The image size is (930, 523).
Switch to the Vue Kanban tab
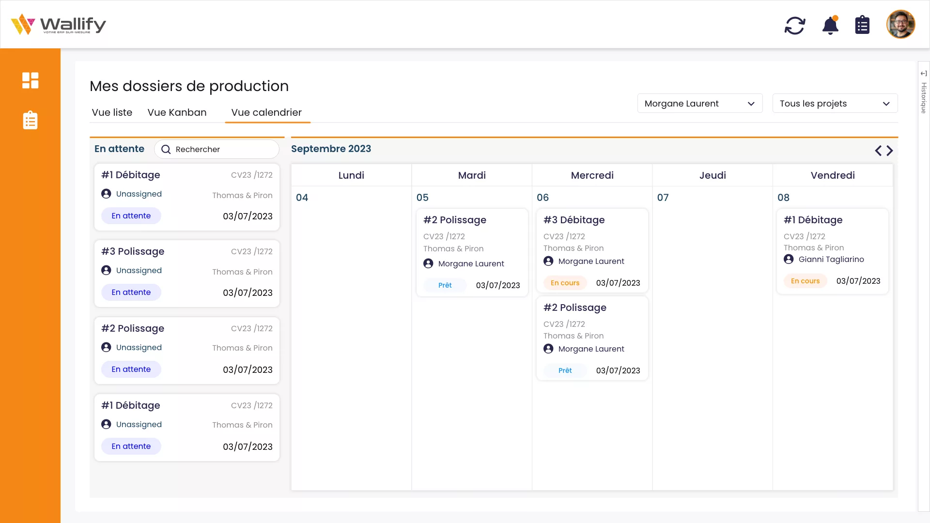pos(177,112)
